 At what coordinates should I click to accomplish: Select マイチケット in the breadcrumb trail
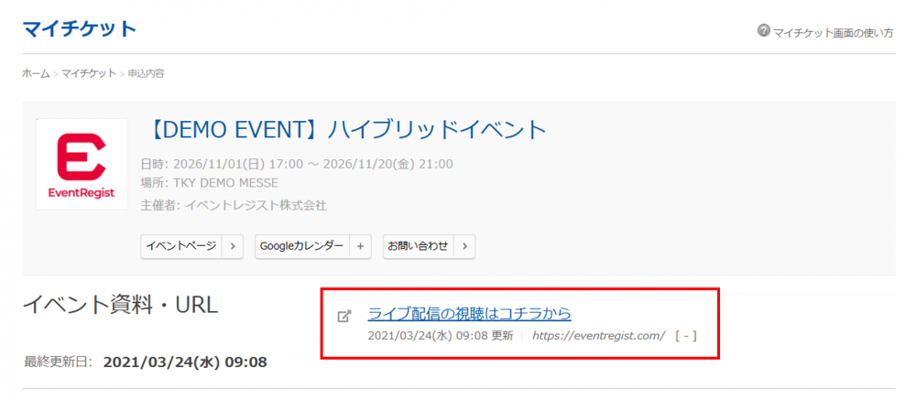click(x=89, y=73)
